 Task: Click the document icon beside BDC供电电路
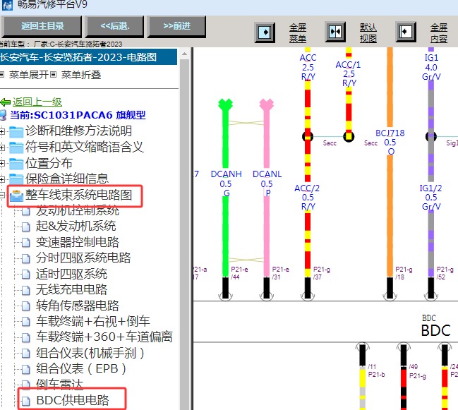click(26, 402)
